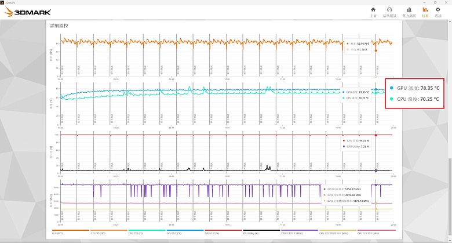This screenshot has width=452, height=243.
Task: Toggle the blue GPU temperature (°C) legend entry
Action: (185, 232)
